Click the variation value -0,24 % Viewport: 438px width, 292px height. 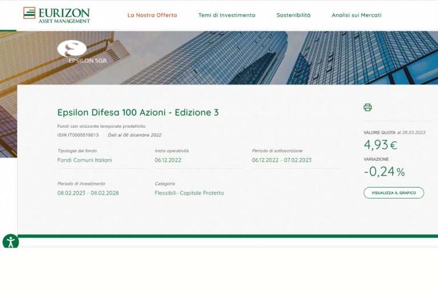[x=384, y=172]
